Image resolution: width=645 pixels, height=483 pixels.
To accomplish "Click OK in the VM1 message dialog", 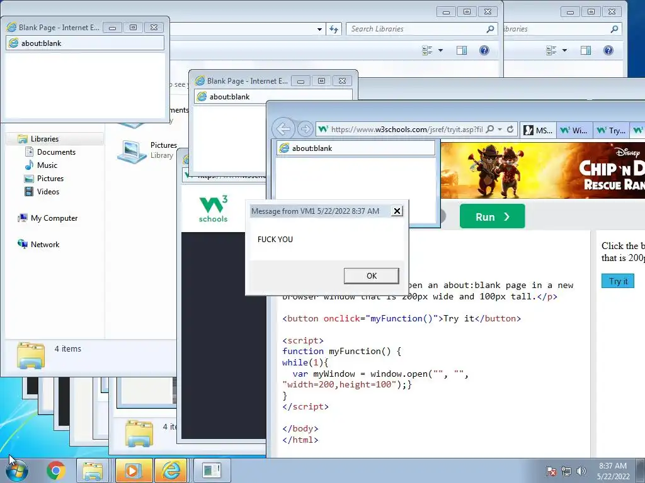I will 371,276.
